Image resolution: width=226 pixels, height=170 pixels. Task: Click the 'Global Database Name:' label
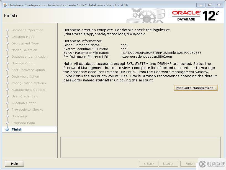coord(82,45)
